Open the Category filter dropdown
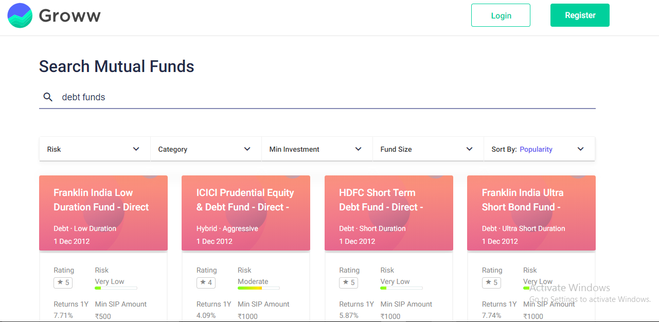 [x=206, y=149]
